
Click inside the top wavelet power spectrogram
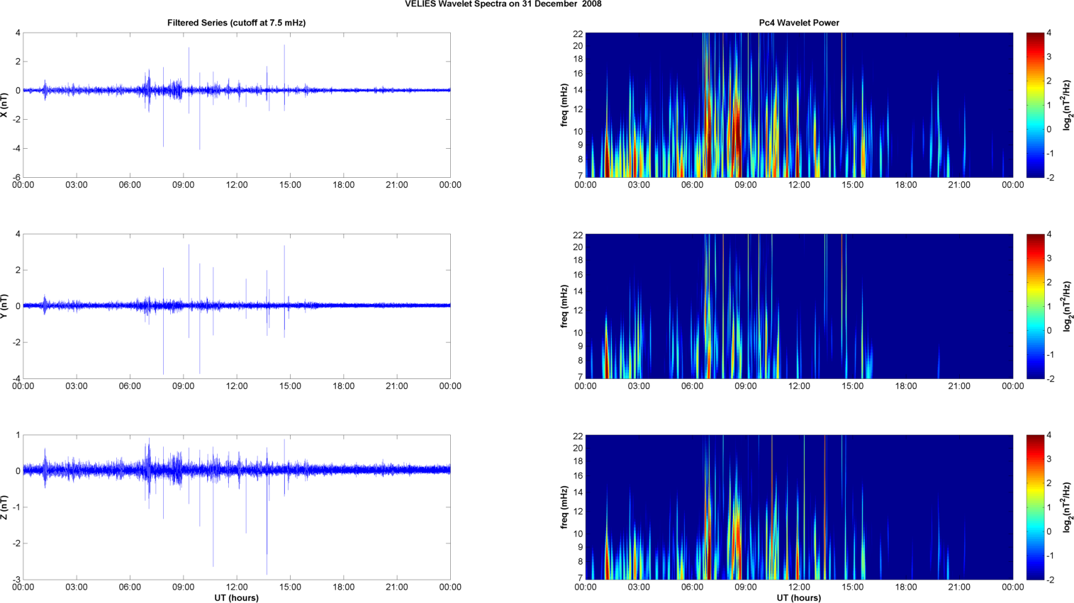(x=799, y=105)
